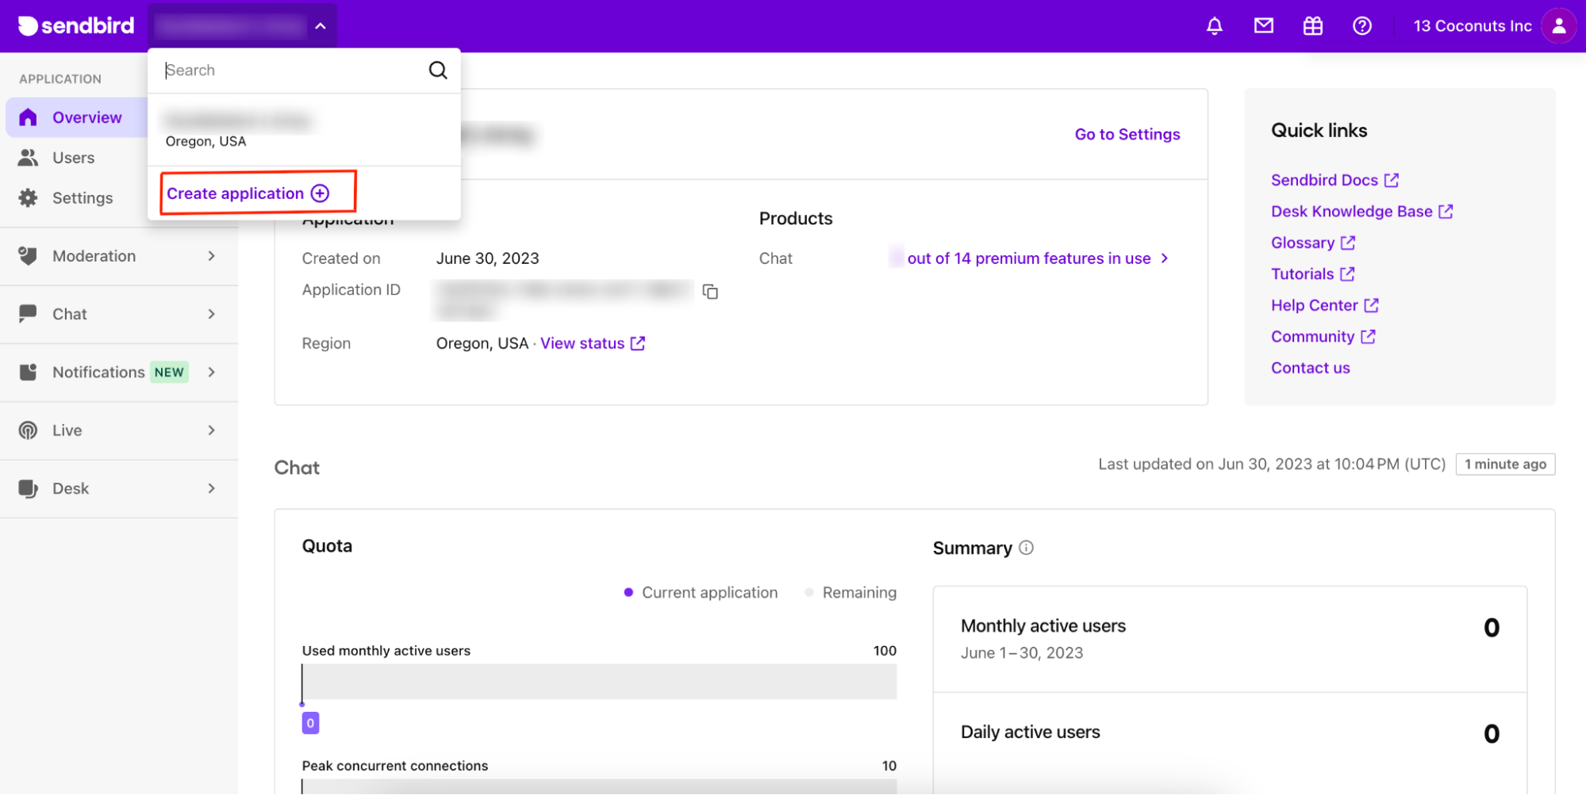The height and width of the screenshot is (795, 1586).
Task: Toggle the Remaining legend indicator
Action: pyautogui.click(x=809, y=592)
